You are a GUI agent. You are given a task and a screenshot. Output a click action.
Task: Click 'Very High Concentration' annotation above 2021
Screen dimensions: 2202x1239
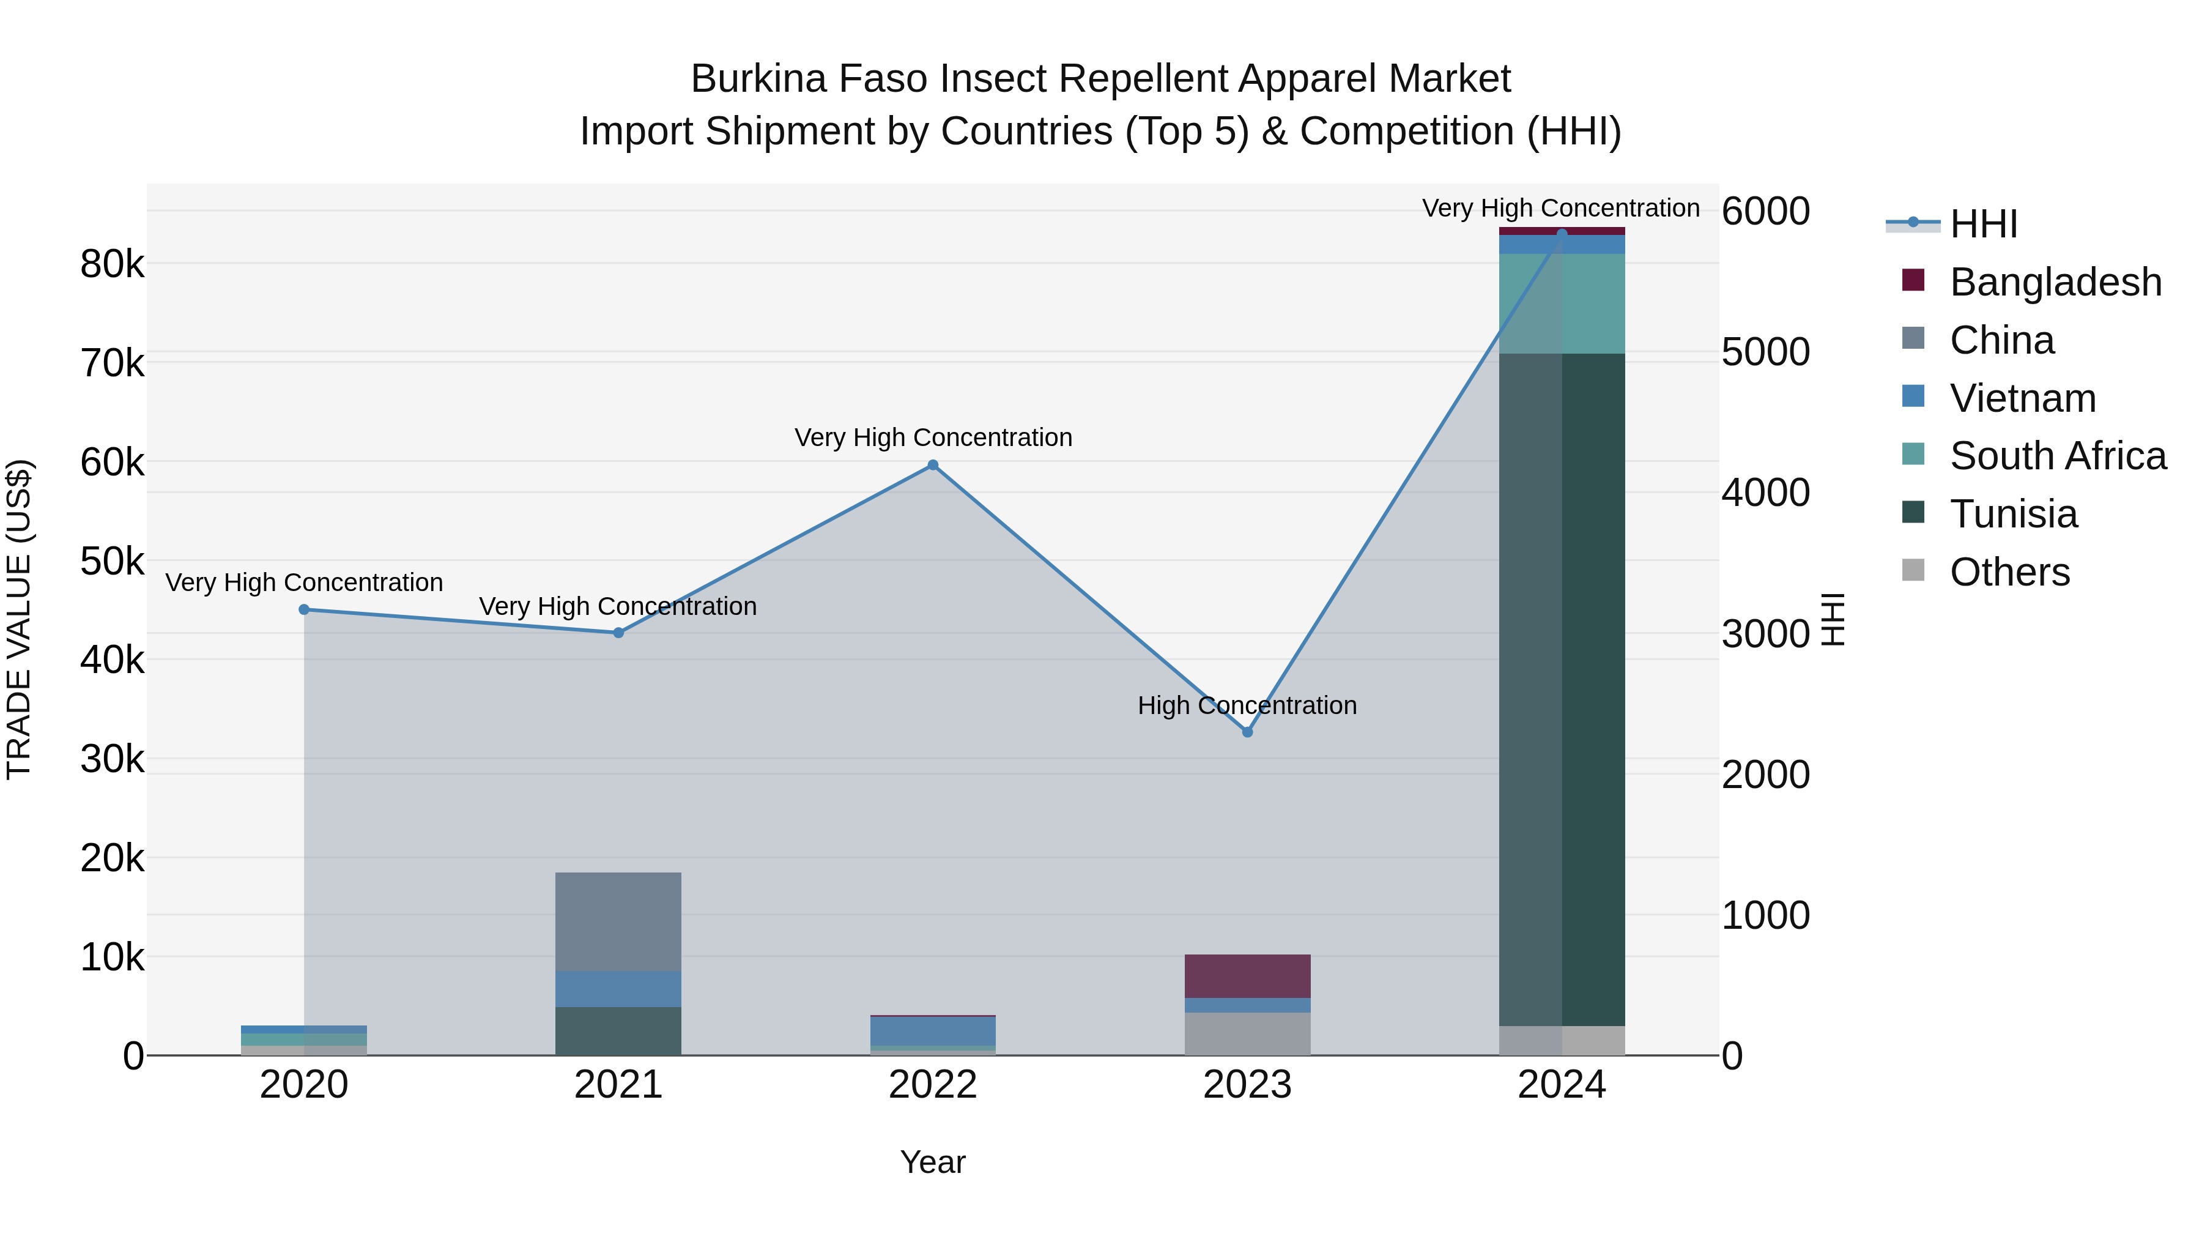(x=618, y=606)
